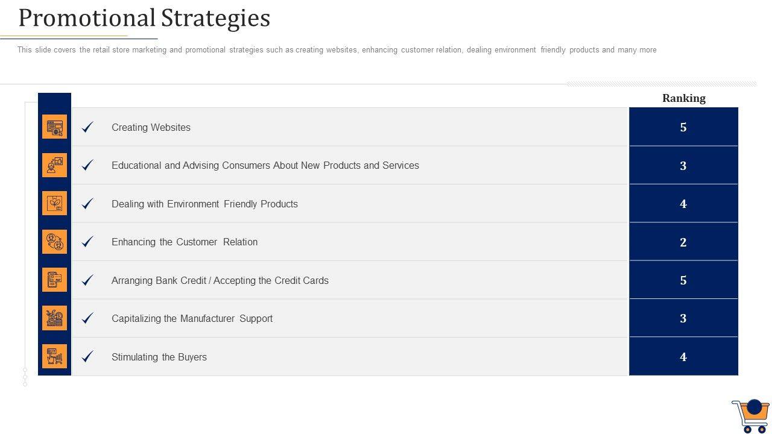This screenshot has width=772, height=434.
Task: Click checkmark beside Enhancing the Customer Relation
Action: point(88,242)
